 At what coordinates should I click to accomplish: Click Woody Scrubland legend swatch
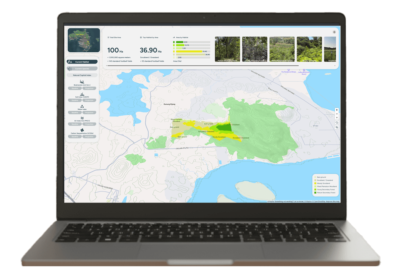coord(315,183)
